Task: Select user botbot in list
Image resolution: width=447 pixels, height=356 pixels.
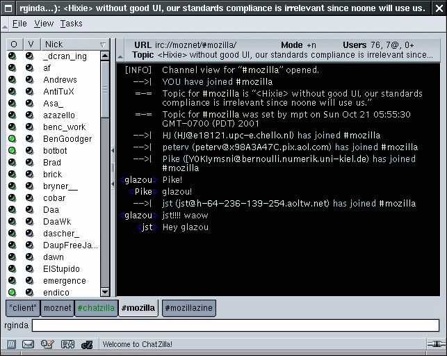Action: pos(54,150)
